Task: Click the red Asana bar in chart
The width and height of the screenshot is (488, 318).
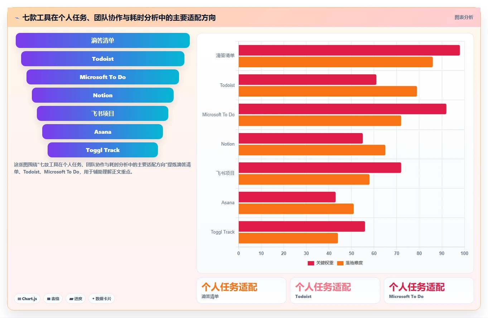Action: click(287, 197)
